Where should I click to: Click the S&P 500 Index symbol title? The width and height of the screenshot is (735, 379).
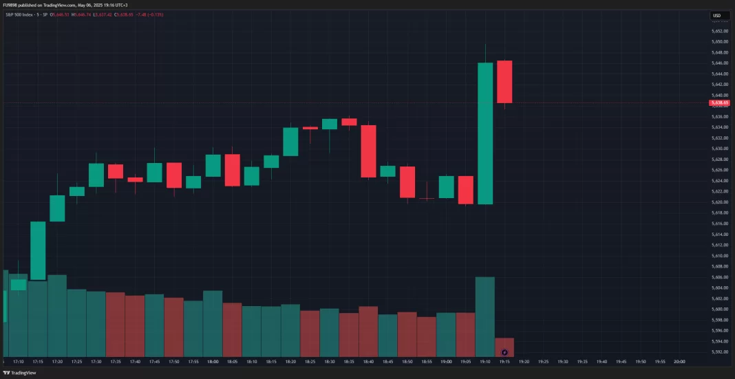coord(21,14)
